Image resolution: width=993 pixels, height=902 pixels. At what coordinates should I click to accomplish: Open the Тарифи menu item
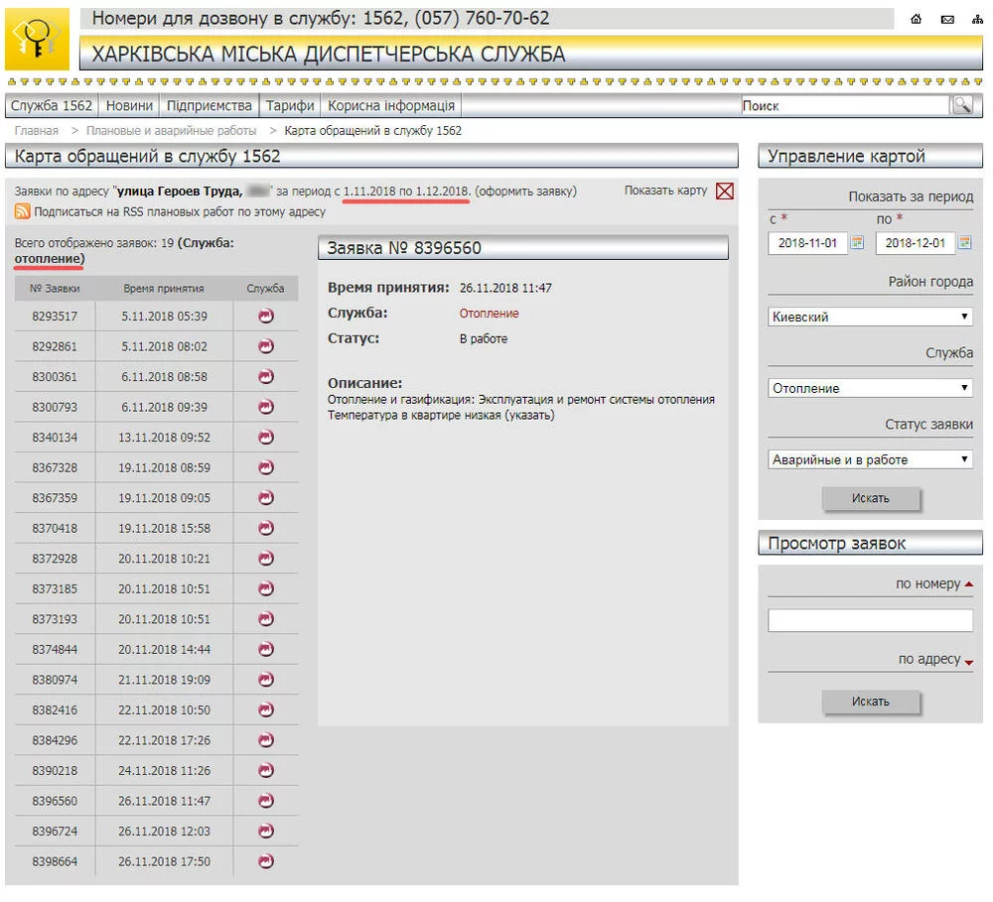pyautogui.click(x=290, y=106)
